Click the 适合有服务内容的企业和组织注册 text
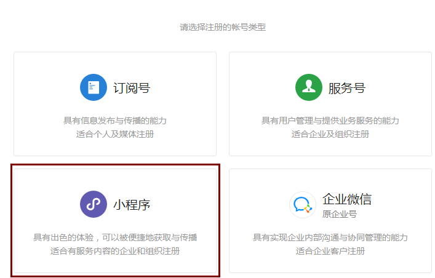 click(115, 251)
